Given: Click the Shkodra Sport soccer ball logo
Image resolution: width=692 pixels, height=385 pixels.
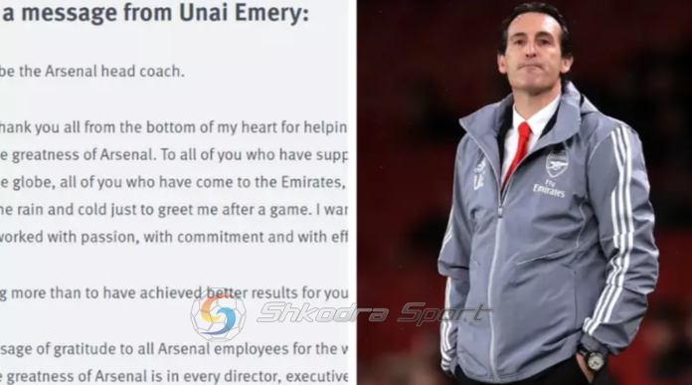Looking at the screenshot, I should point(218,315).
